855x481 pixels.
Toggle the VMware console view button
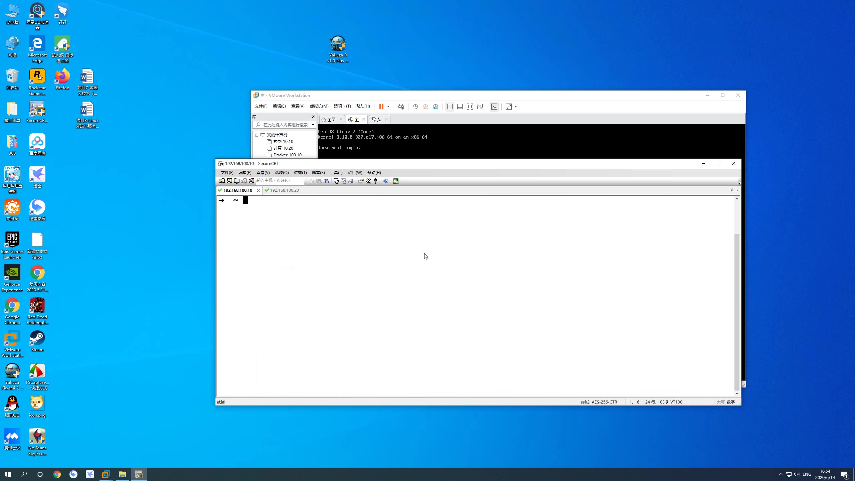point(494,107)
